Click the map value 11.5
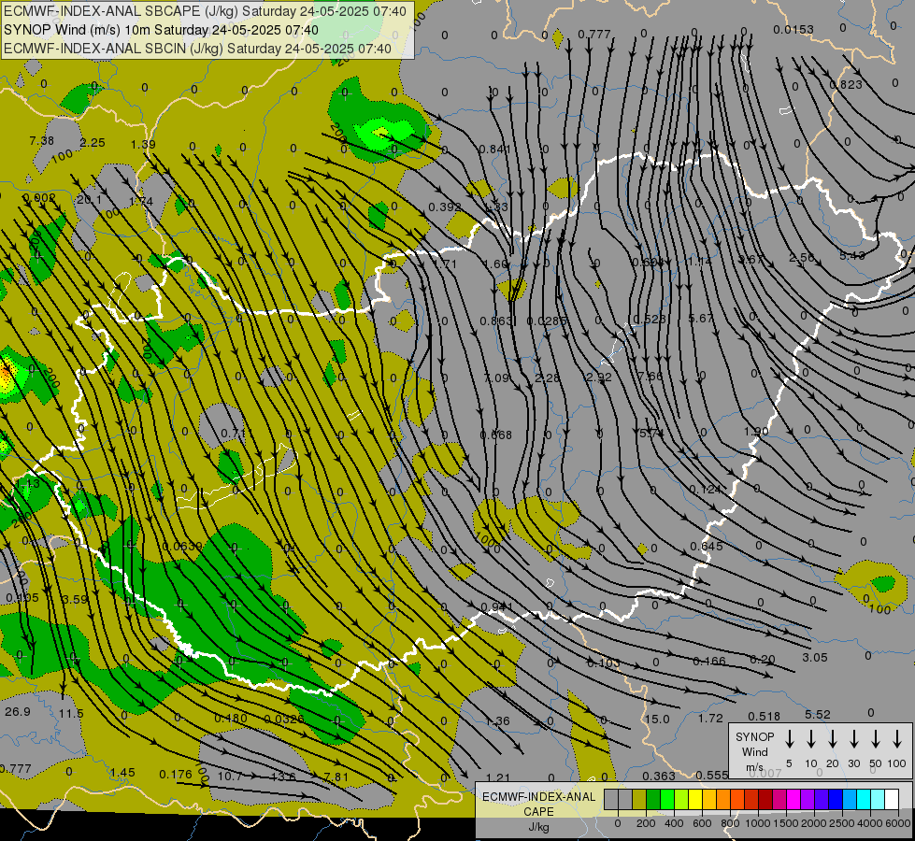915x841 pixels. [71, 714]
